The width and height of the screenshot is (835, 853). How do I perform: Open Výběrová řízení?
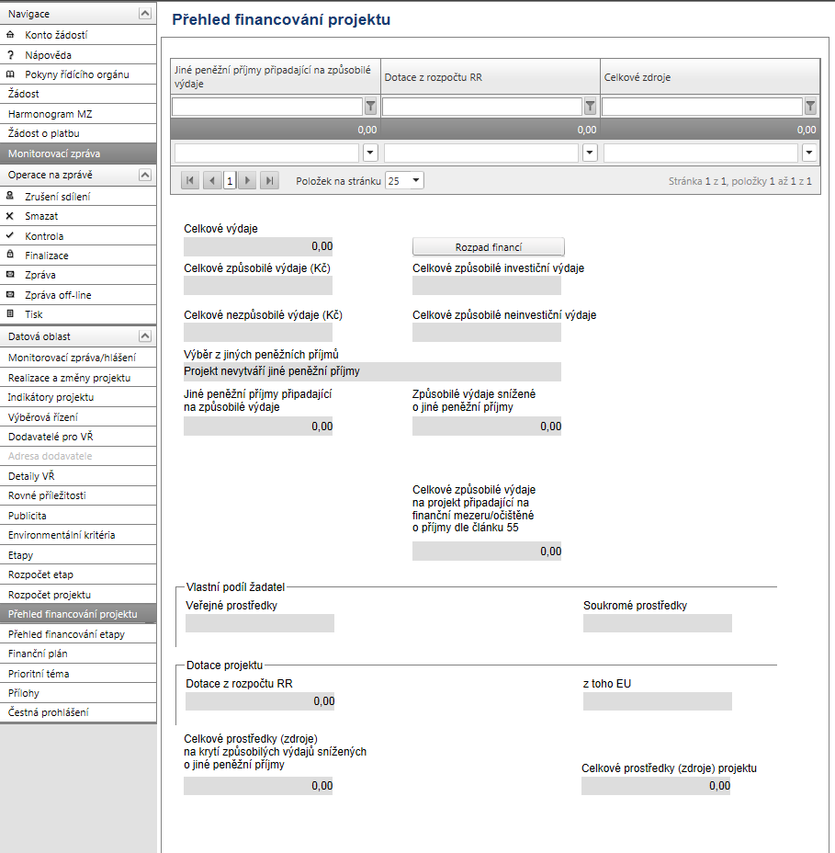click(78, 417)
